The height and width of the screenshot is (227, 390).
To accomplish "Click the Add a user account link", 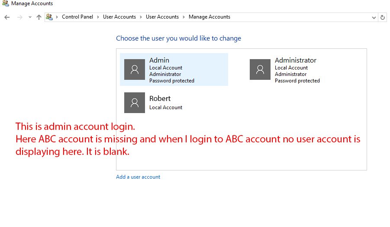I will (x=138, y=177).
